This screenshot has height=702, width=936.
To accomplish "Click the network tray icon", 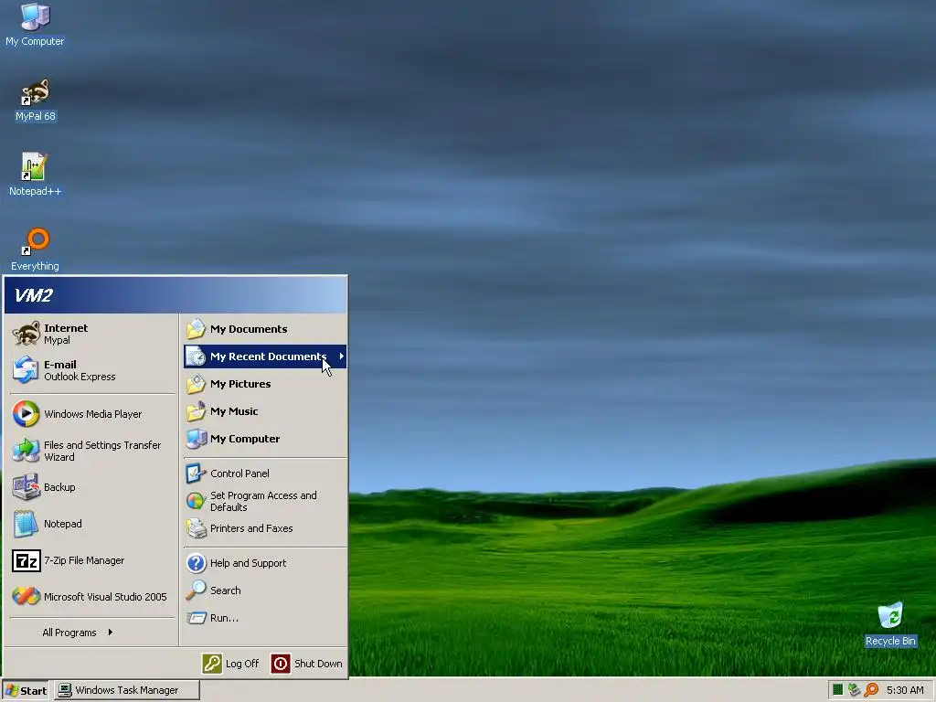I will click(x=855, y=690).
